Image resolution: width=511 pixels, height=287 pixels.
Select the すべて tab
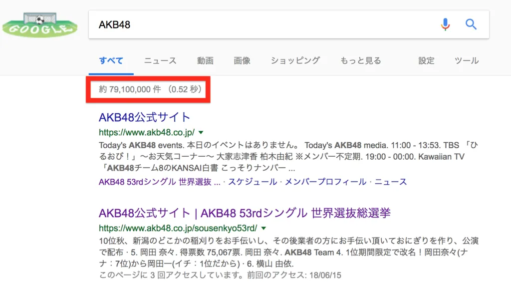click(x=111, y=61)
